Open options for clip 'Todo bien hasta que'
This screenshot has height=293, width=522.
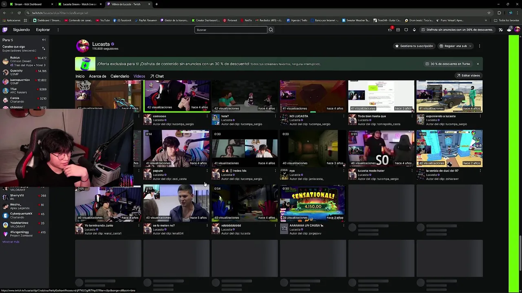412,116
